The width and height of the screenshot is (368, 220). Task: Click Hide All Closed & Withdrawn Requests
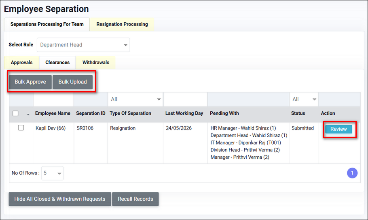(60, 199)
